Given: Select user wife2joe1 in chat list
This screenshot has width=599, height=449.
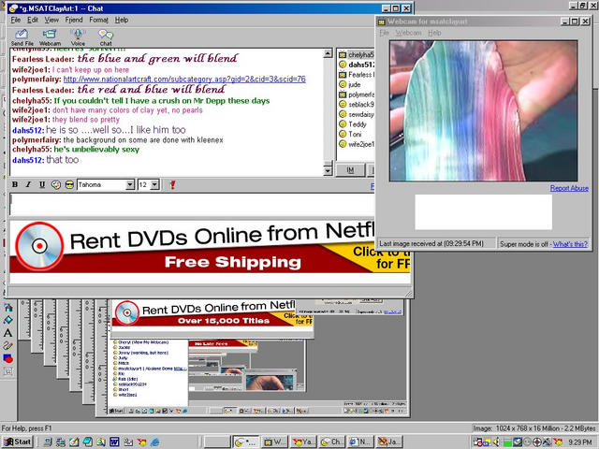Looking at the screenshot, I should [360, 144].
